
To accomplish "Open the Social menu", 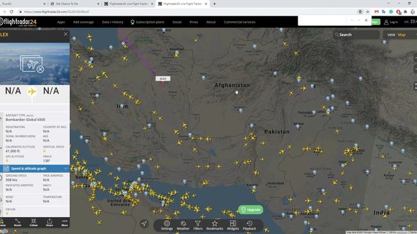I will (x=177, y=22).
